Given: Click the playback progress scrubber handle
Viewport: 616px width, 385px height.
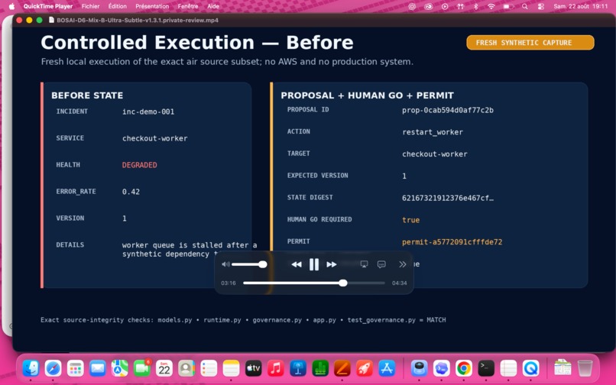Looking at the screenshot, I should coord(343,283).
